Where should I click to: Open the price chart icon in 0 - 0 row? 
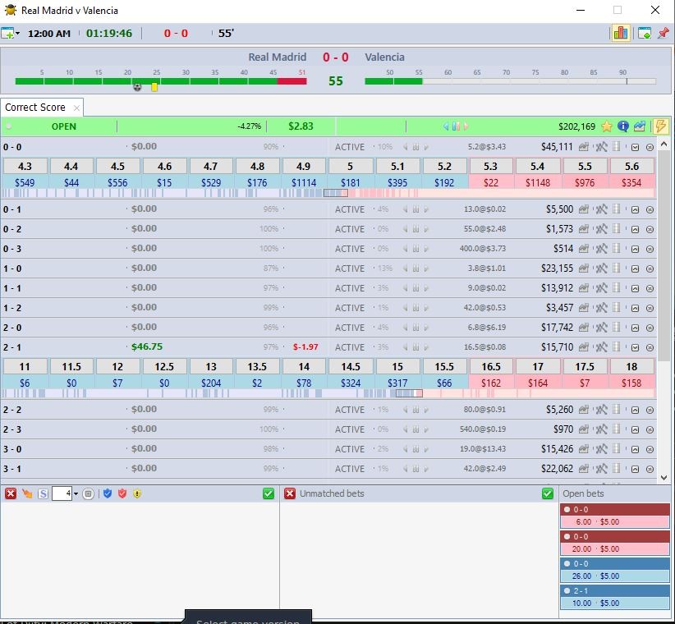pyautogui.click(x=583, y=147)
